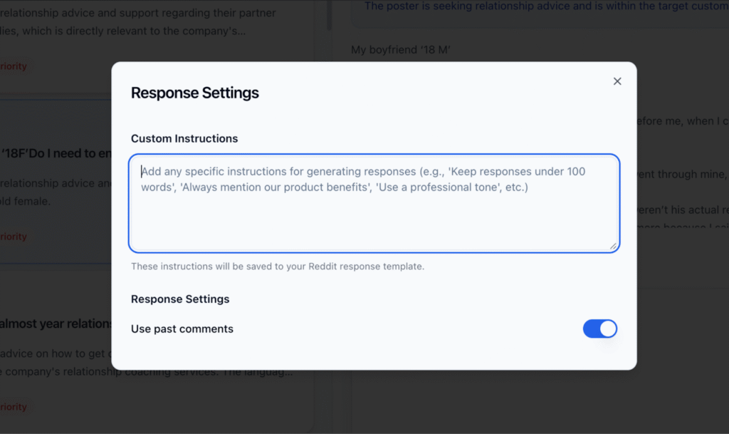Close the Response Settings dialog with the X icon

[617, 81]
